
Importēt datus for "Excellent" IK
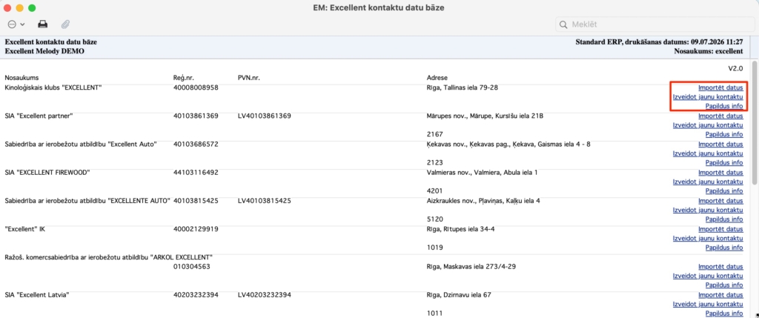pos(720,229)
